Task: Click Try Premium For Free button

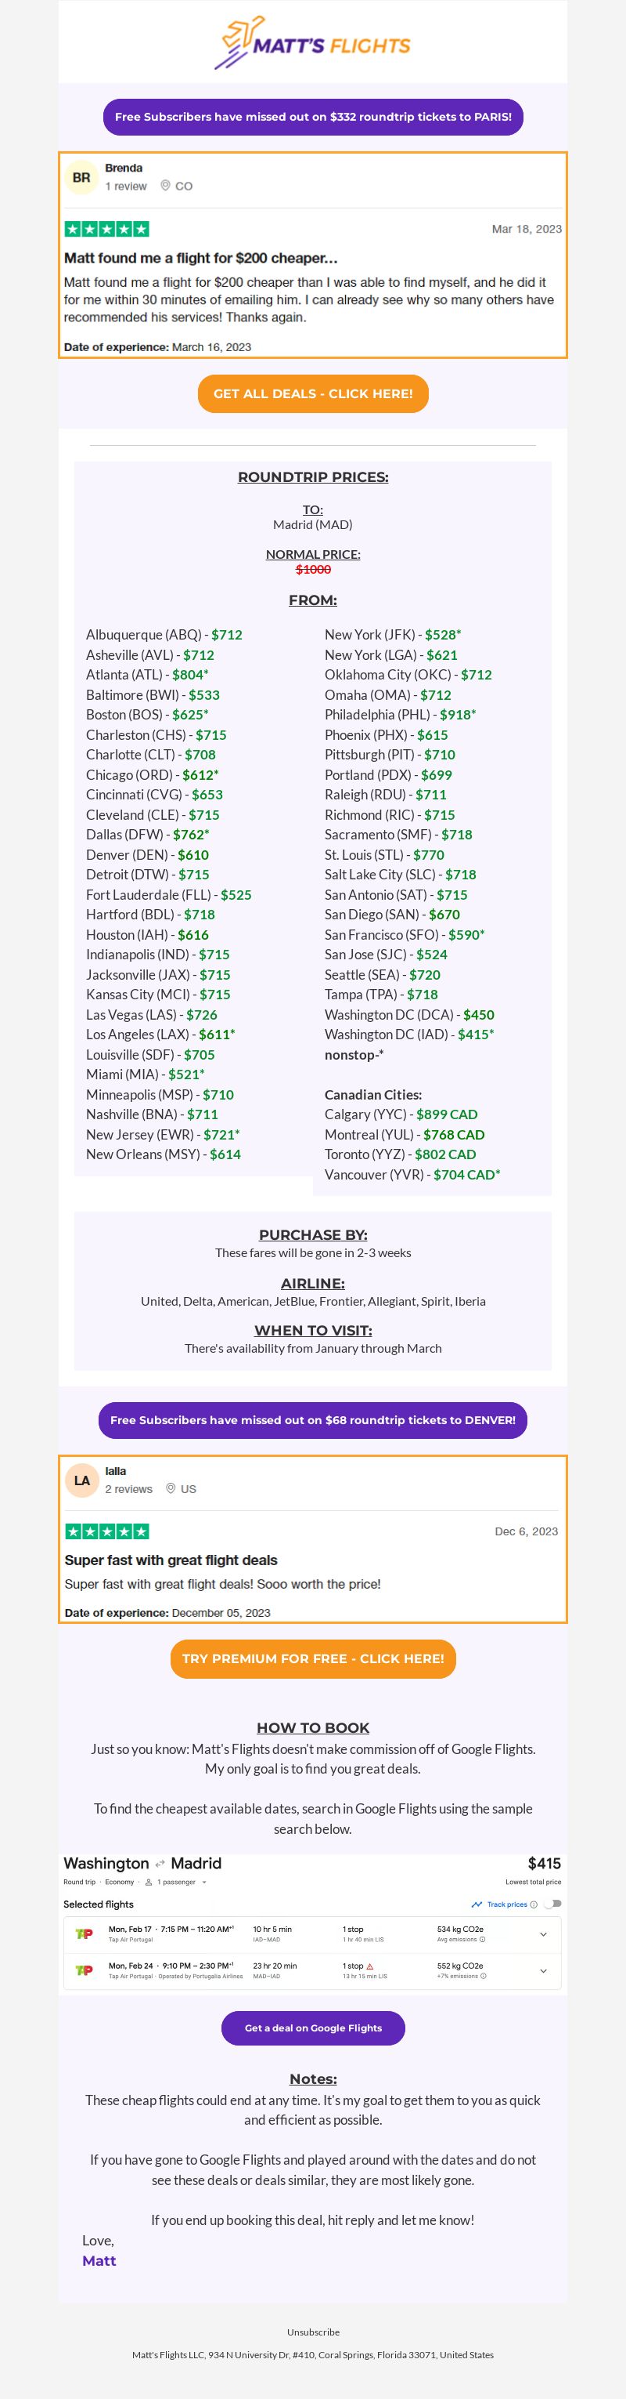Action: 312,1658
